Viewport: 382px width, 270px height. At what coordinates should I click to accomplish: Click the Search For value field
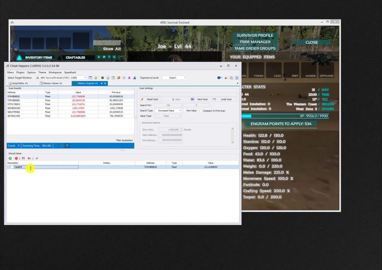click(x=168, y=105)
